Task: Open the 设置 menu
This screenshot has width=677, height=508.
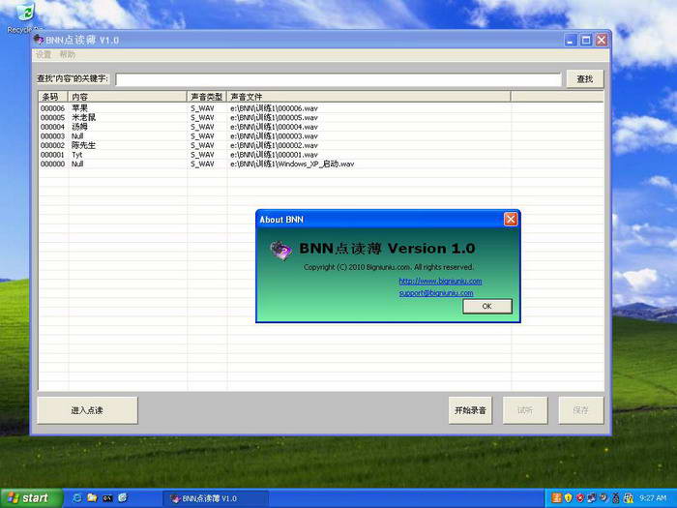Action: click(x=44, y=54)
